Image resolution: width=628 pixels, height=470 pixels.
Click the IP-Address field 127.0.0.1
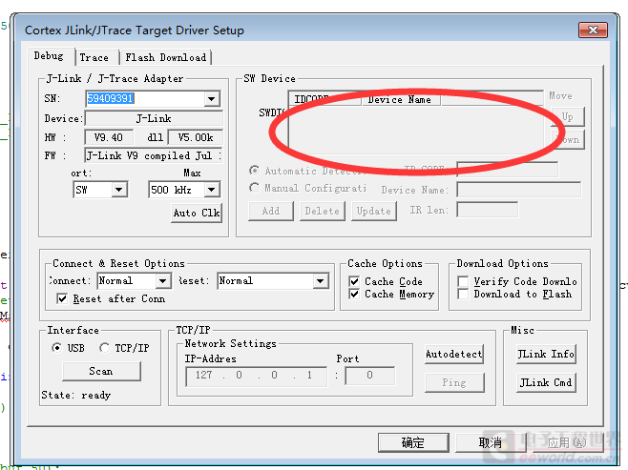(x=257, y=376)
